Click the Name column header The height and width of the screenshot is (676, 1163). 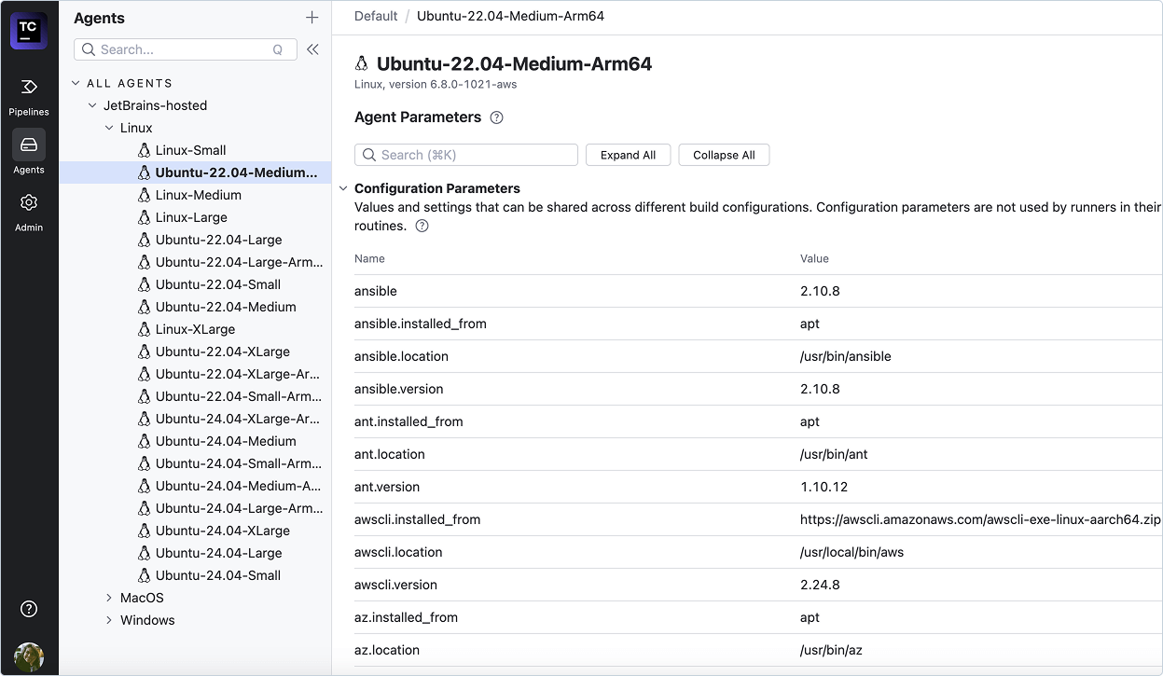[x=369, y=258]
